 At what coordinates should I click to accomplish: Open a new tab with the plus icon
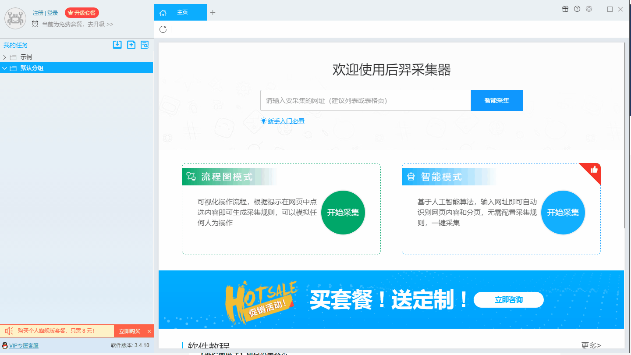[x=213, y=12]
